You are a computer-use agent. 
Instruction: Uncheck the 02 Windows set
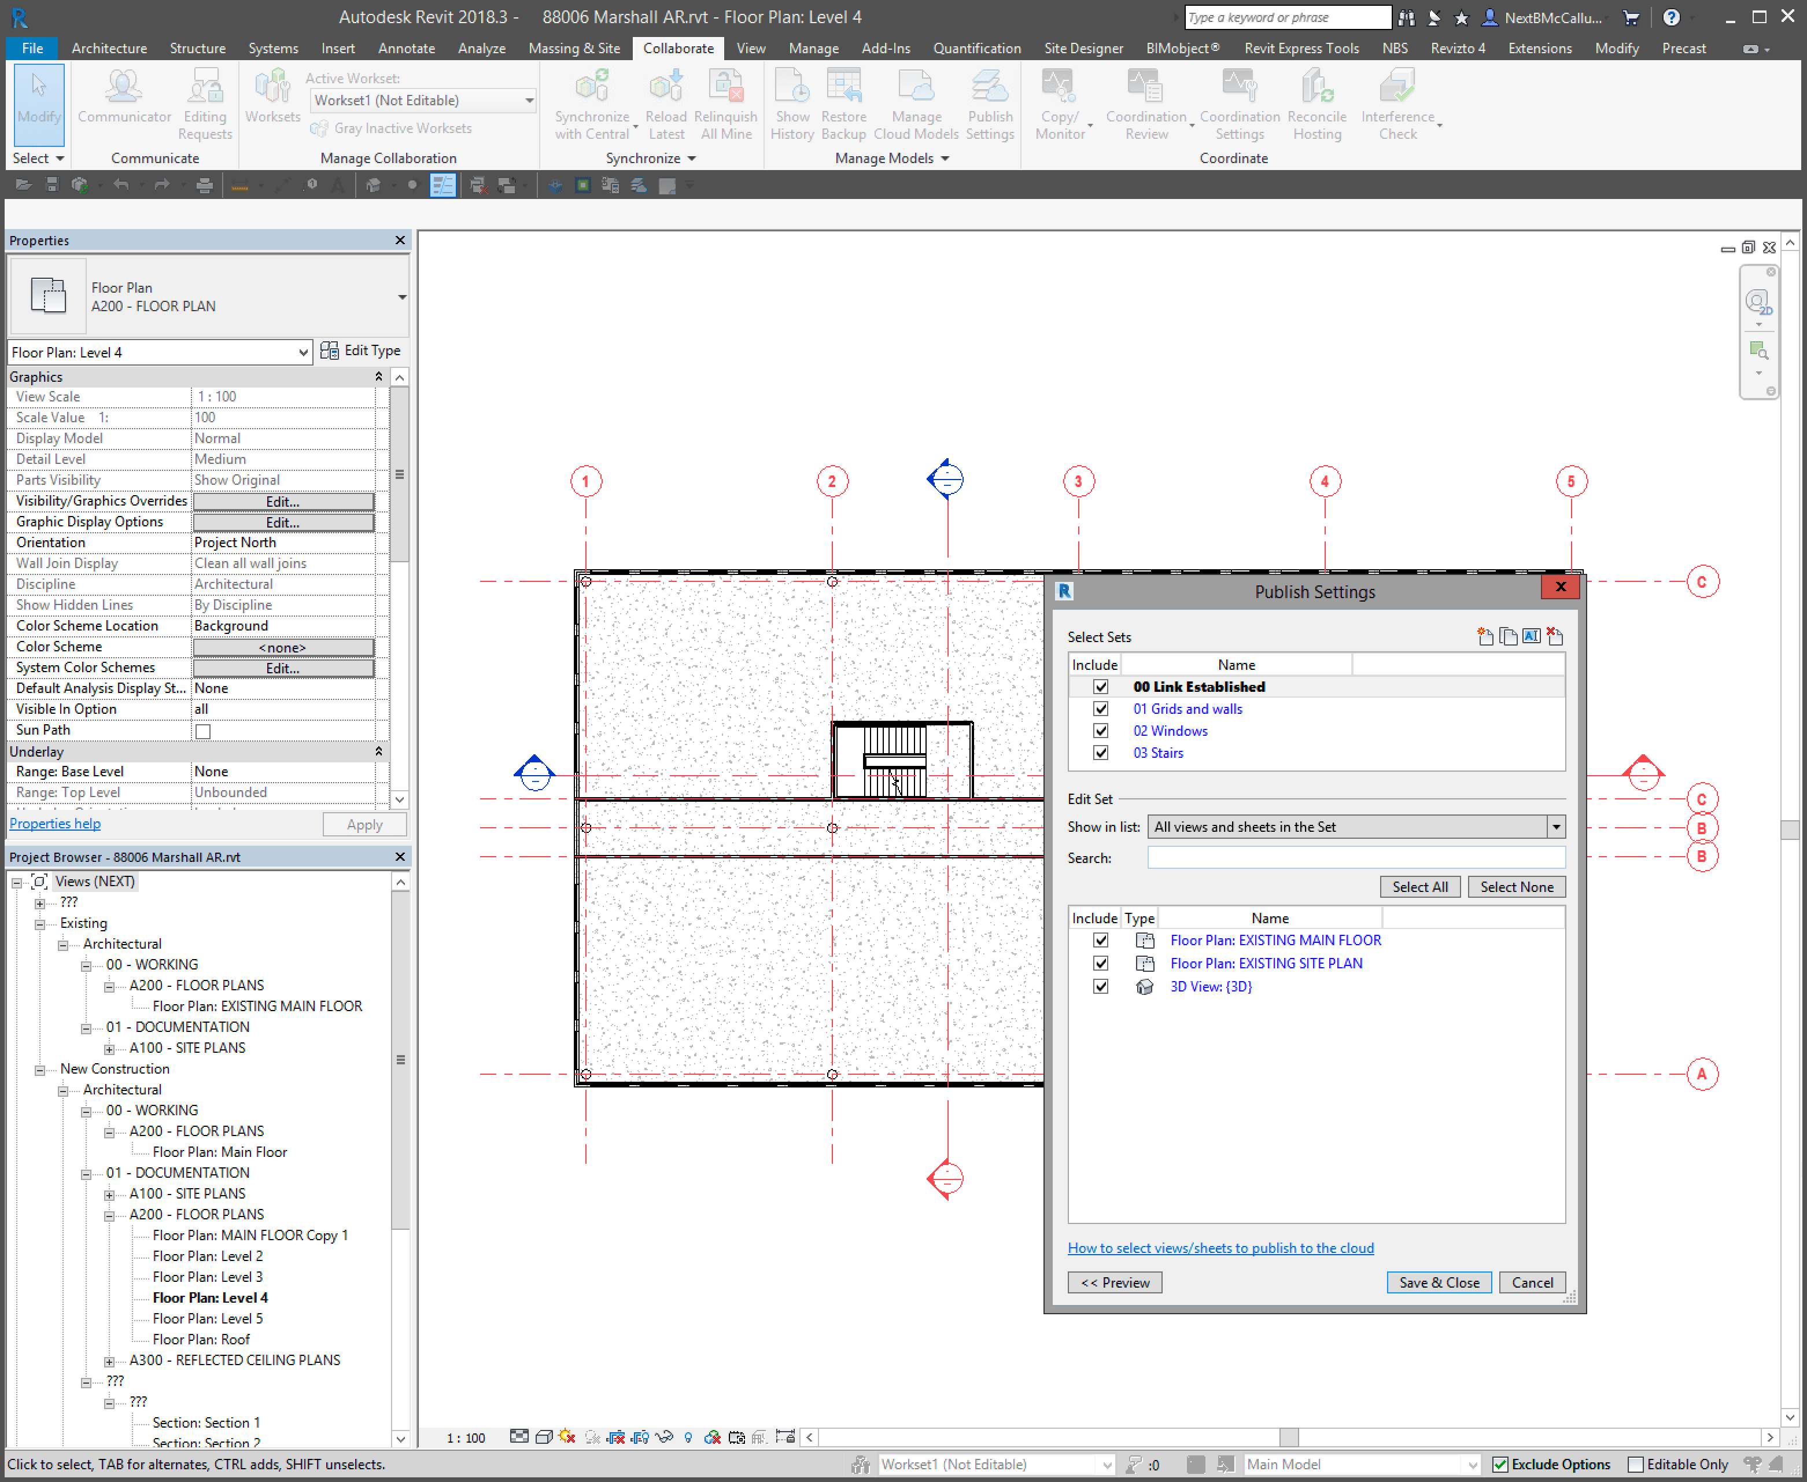coord(1100,731)
